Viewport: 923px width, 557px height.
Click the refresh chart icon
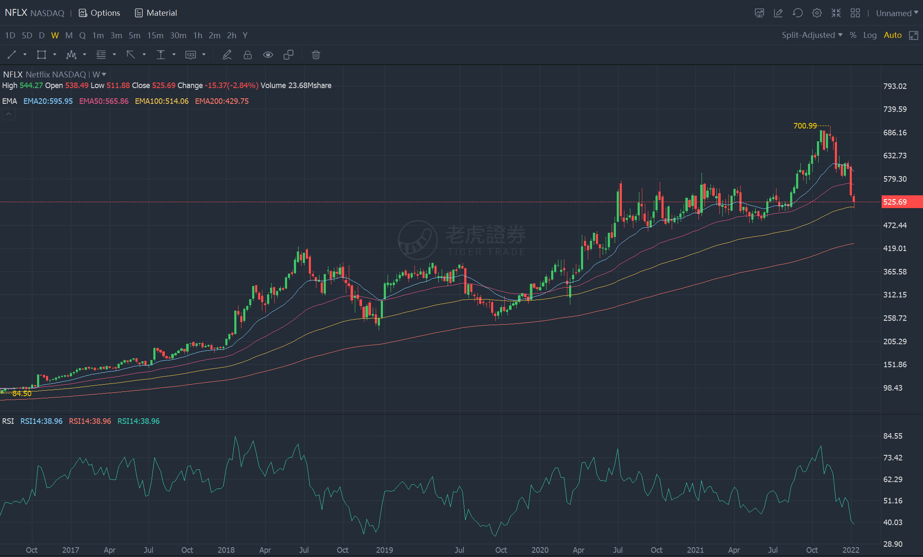[x=797, y=13]
